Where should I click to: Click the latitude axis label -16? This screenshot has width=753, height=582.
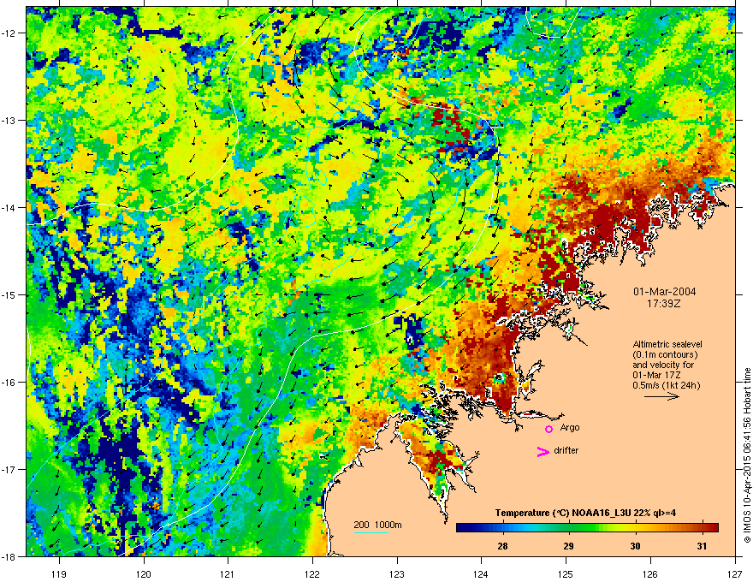[9, 383]
